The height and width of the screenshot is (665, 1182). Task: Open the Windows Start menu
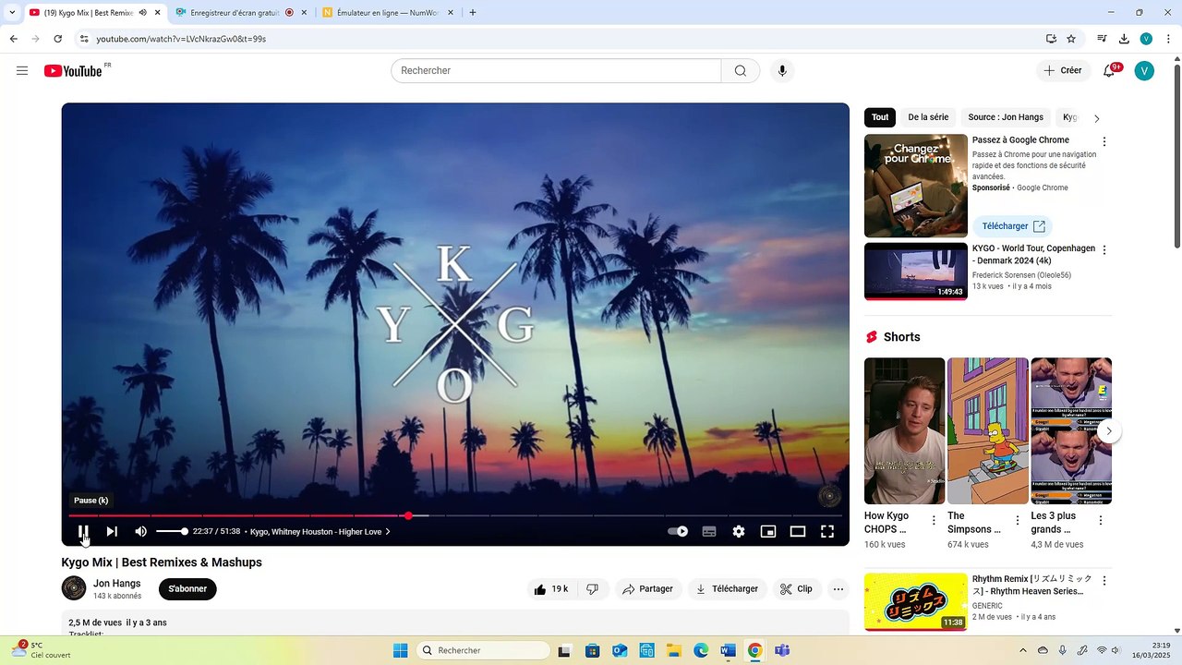[x=400, y=650]
